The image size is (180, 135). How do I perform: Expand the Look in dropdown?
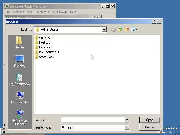[x=104, y=30]
